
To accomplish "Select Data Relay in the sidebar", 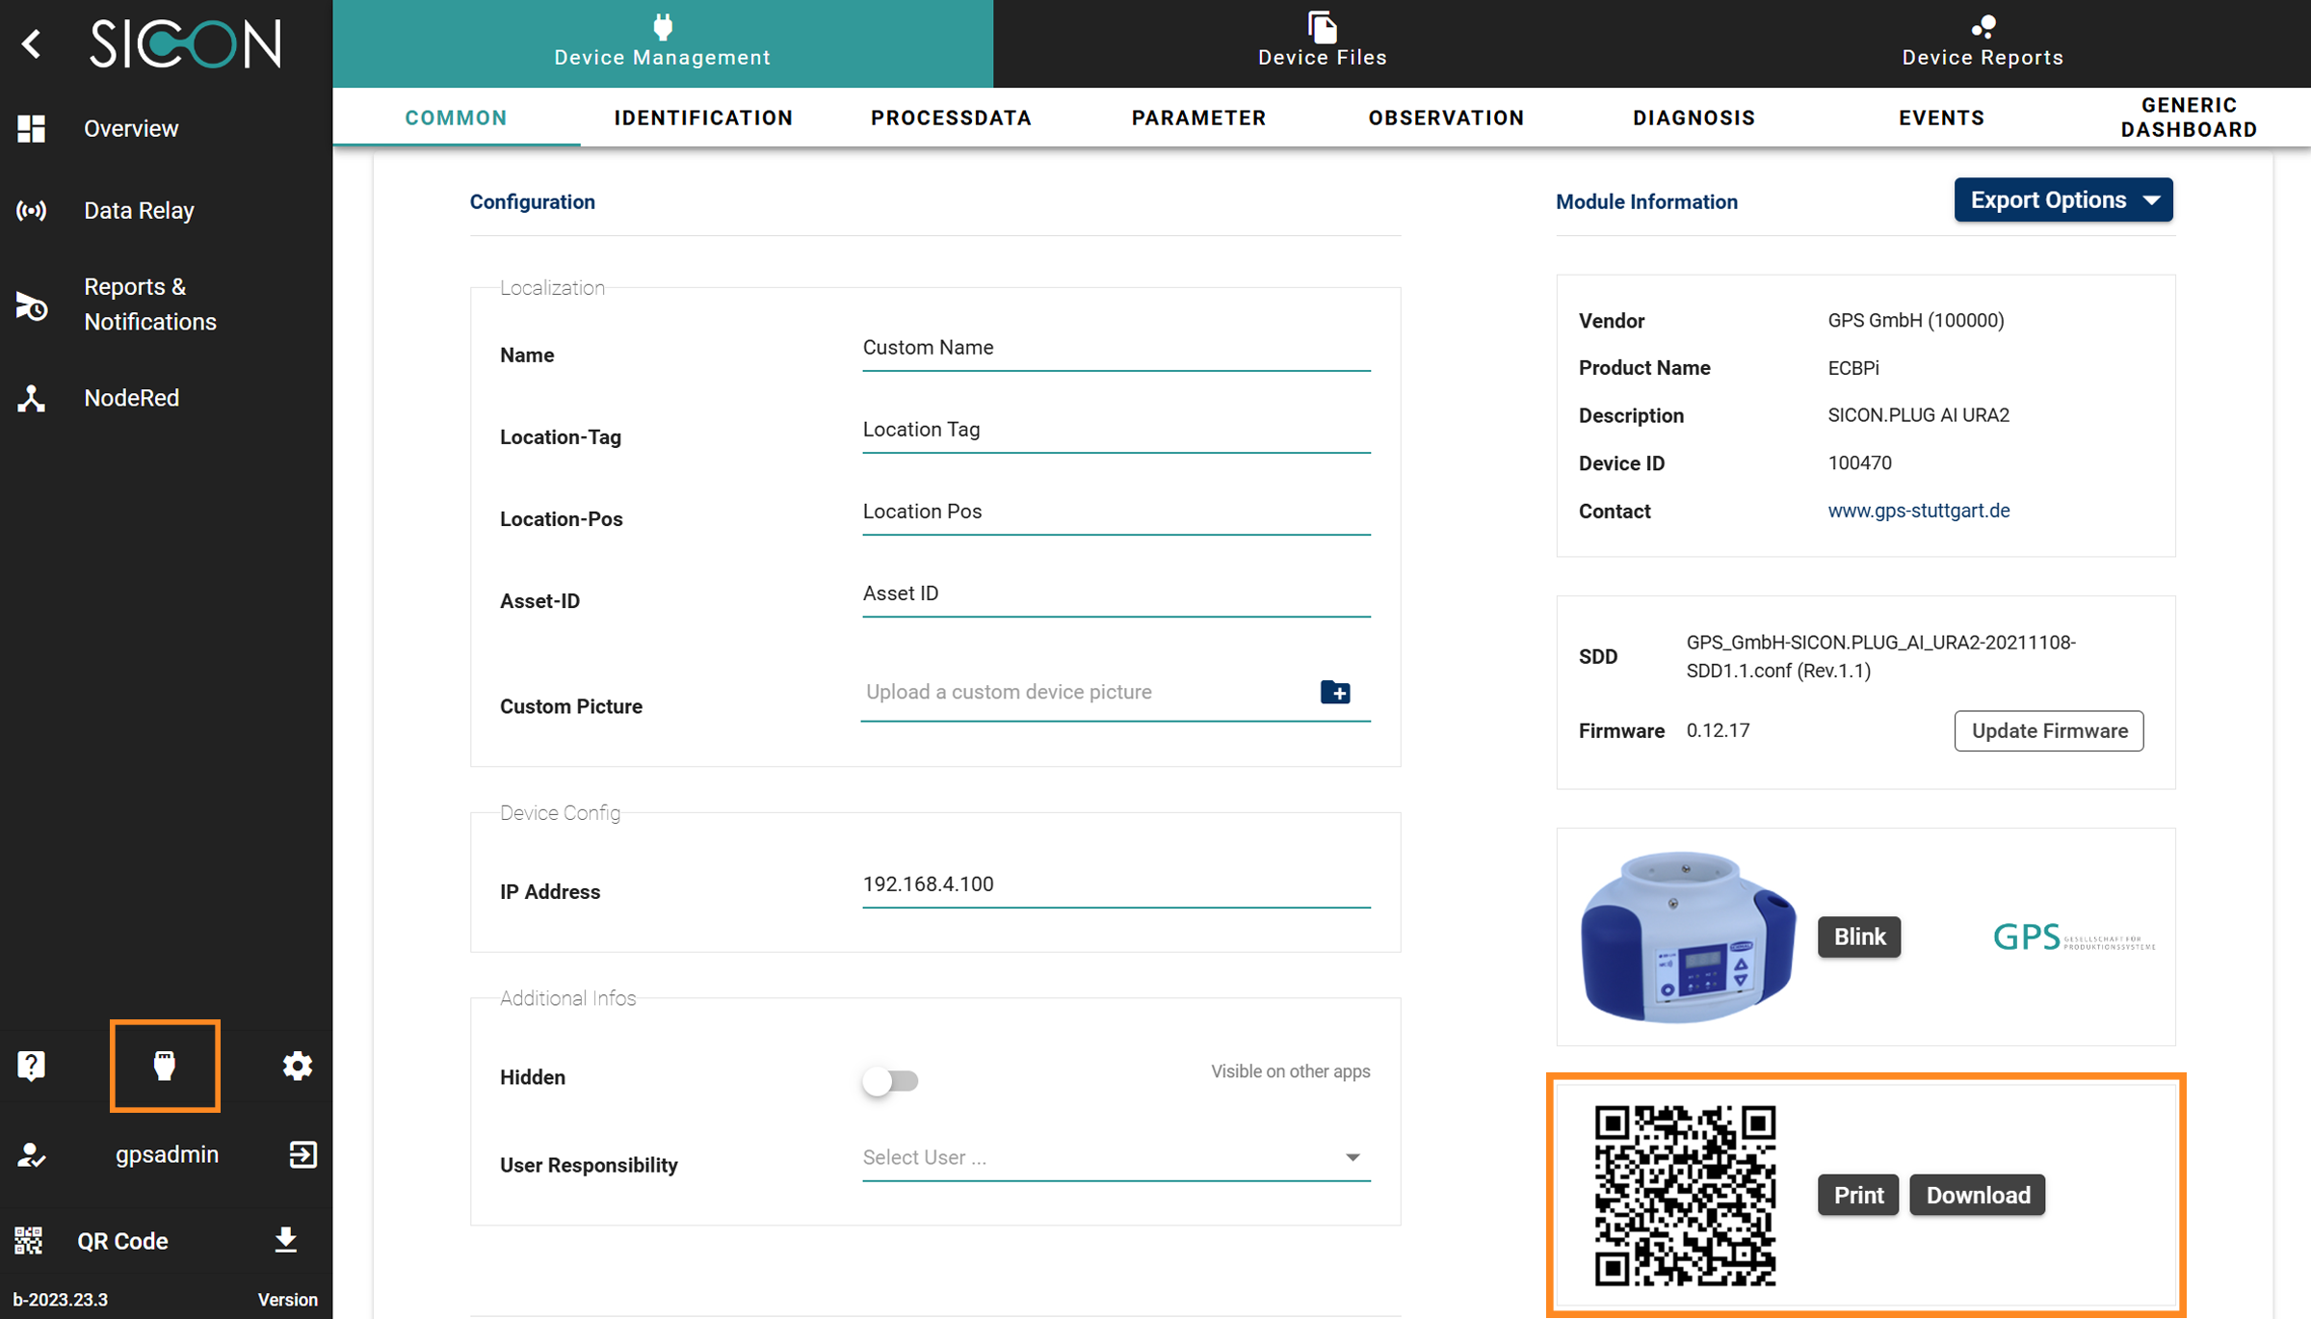I will pyautogui.click(x=139, y=210).
